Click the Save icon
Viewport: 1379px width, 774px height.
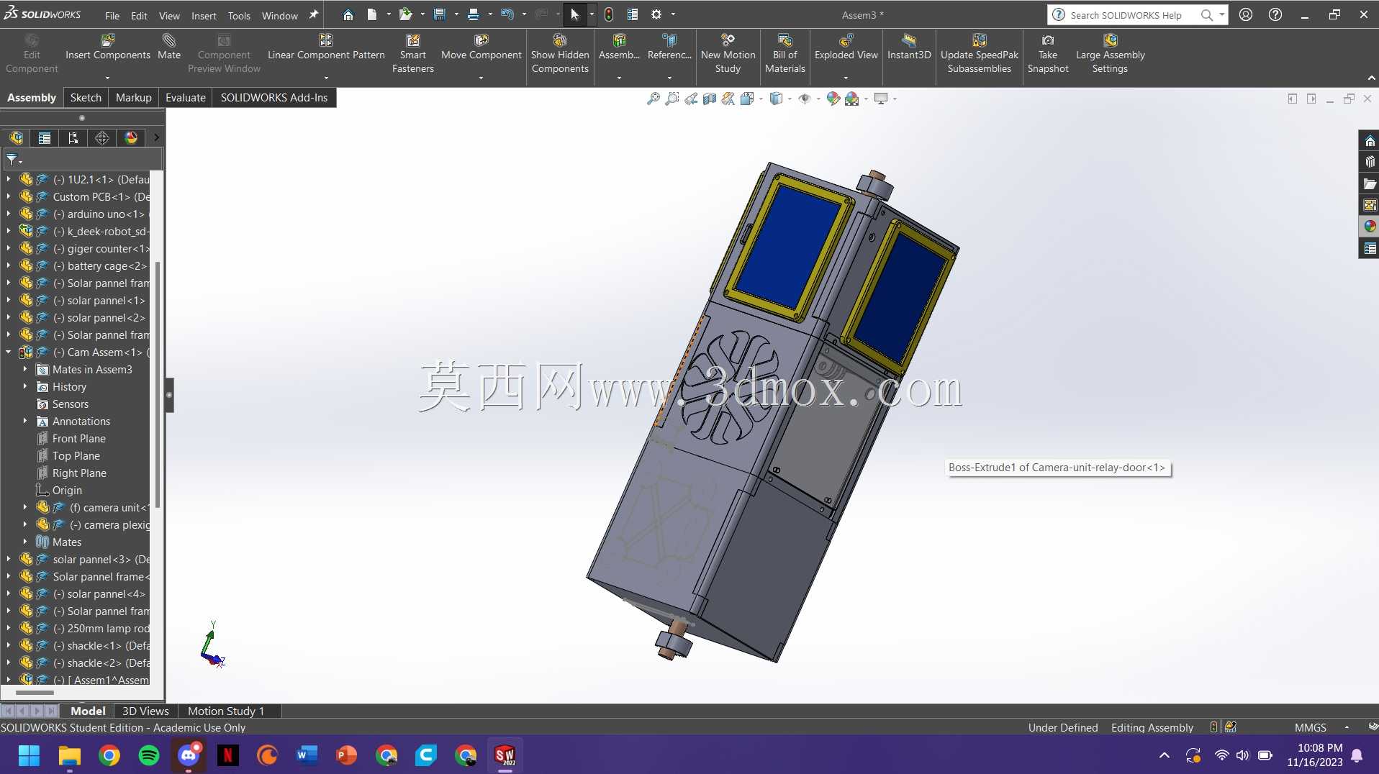point(440,14)
